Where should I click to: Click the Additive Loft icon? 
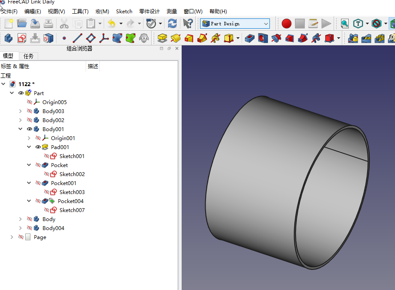(189, 38)
